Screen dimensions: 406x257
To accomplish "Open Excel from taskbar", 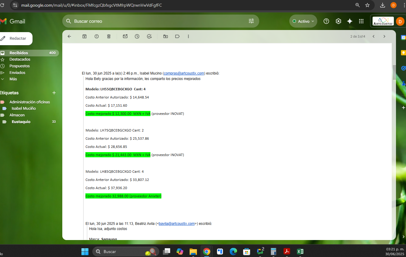I will pos(300,252).
